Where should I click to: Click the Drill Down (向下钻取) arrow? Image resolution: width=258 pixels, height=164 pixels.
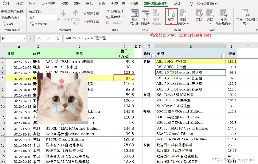[x=64, y=13]
